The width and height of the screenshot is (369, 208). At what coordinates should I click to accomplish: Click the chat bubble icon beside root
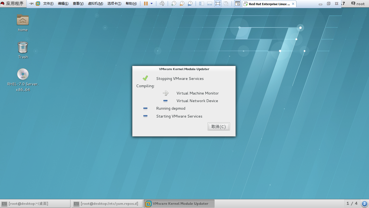pyautogui.click(x=353, y=4)
